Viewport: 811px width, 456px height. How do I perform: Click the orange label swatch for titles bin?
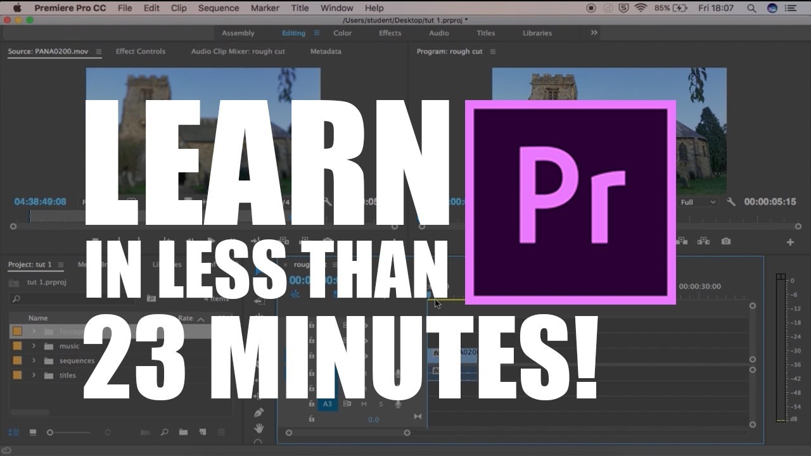click(17, 375)
